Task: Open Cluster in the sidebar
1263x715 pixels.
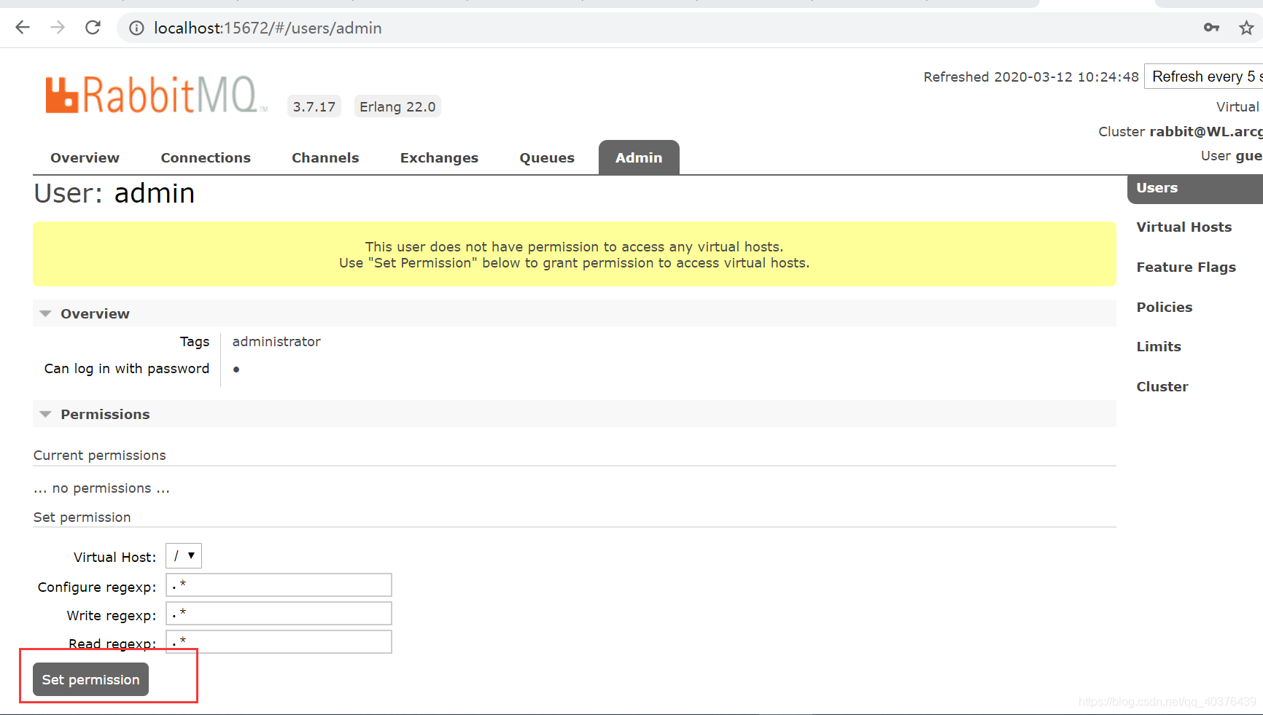Action: click(1162, 387)
